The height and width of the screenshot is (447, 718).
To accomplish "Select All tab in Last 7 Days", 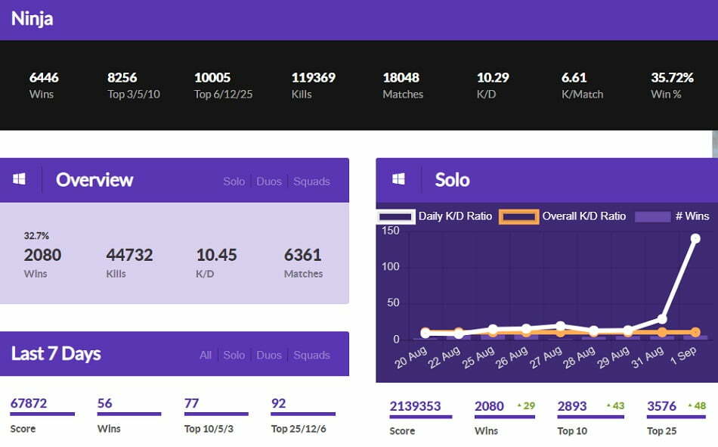I will point(206,355).
